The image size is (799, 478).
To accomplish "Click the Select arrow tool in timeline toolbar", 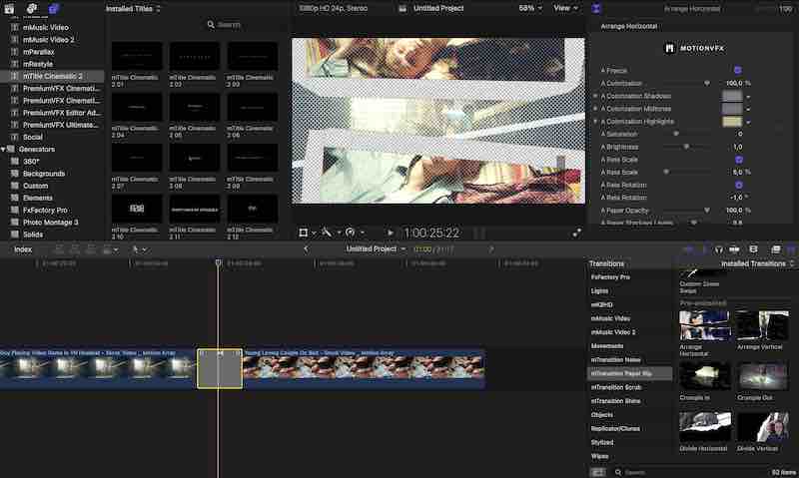I will (135, 249).
